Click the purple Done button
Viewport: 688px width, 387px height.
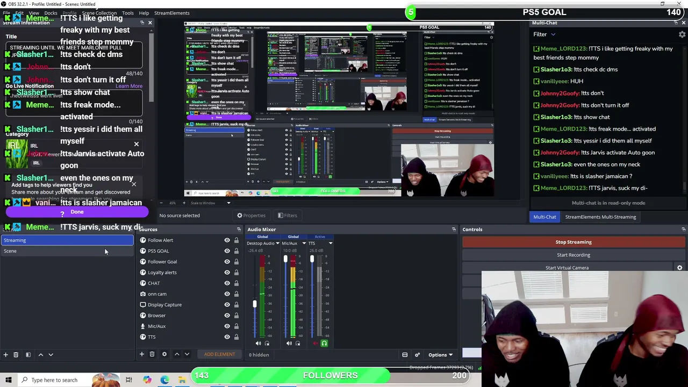tap(77, 212)
